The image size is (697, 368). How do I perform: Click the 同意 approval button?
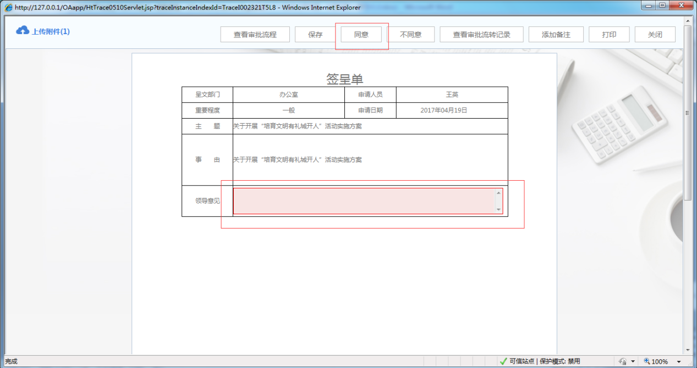pyautogui.click(x=362, y=34)
